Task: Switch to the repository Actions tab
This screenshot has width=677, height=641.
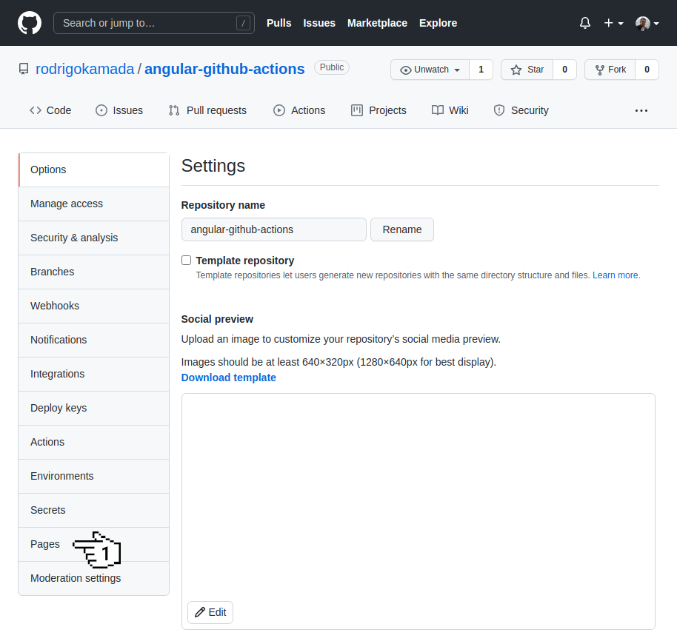Action: (x=299, y=110)
